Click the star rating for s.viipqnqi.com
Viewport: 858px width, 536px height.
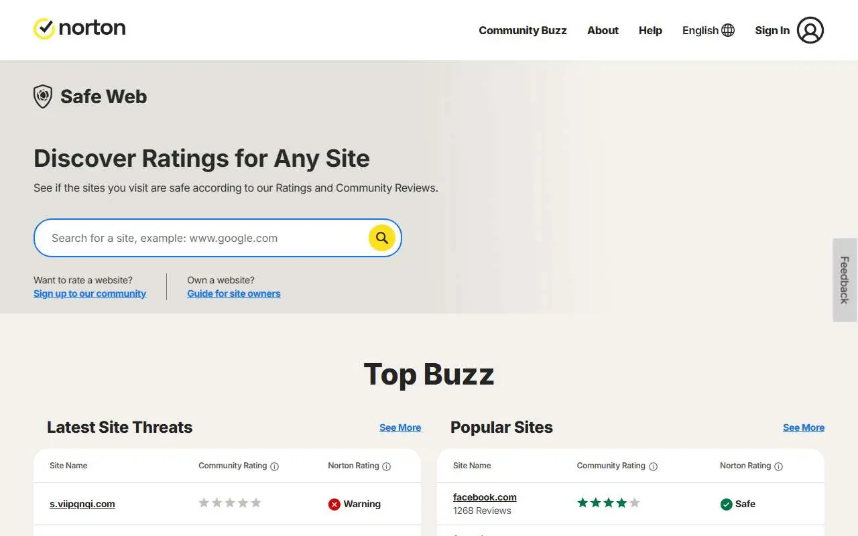pos(230,503)
